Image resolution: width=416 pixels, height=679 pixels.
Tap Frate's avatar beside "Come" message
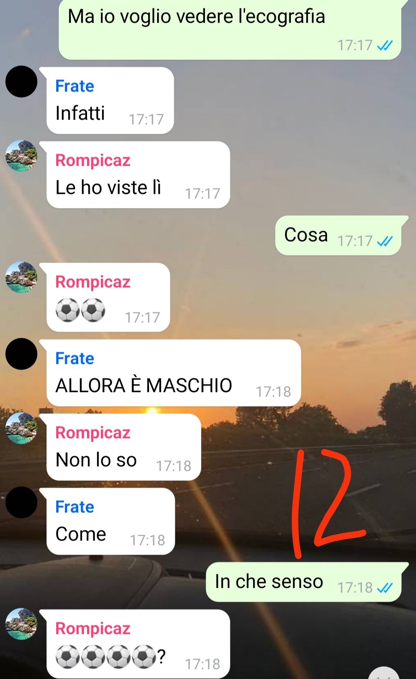(21, 502)
